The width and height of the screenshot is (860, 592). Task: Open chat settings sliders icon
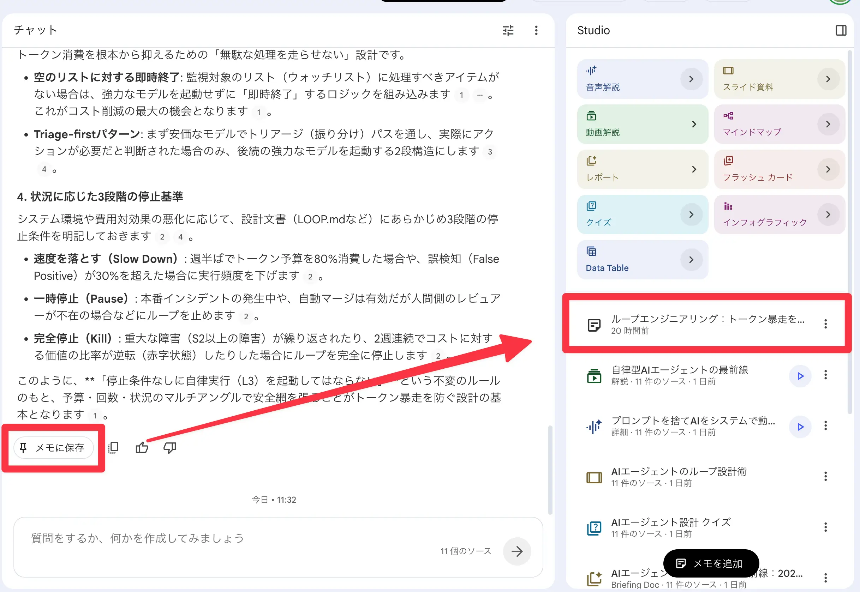click(x=508, y=30)
